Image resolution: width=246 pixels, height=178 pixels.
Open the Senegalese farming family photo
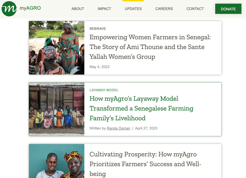tap(57, 109)
